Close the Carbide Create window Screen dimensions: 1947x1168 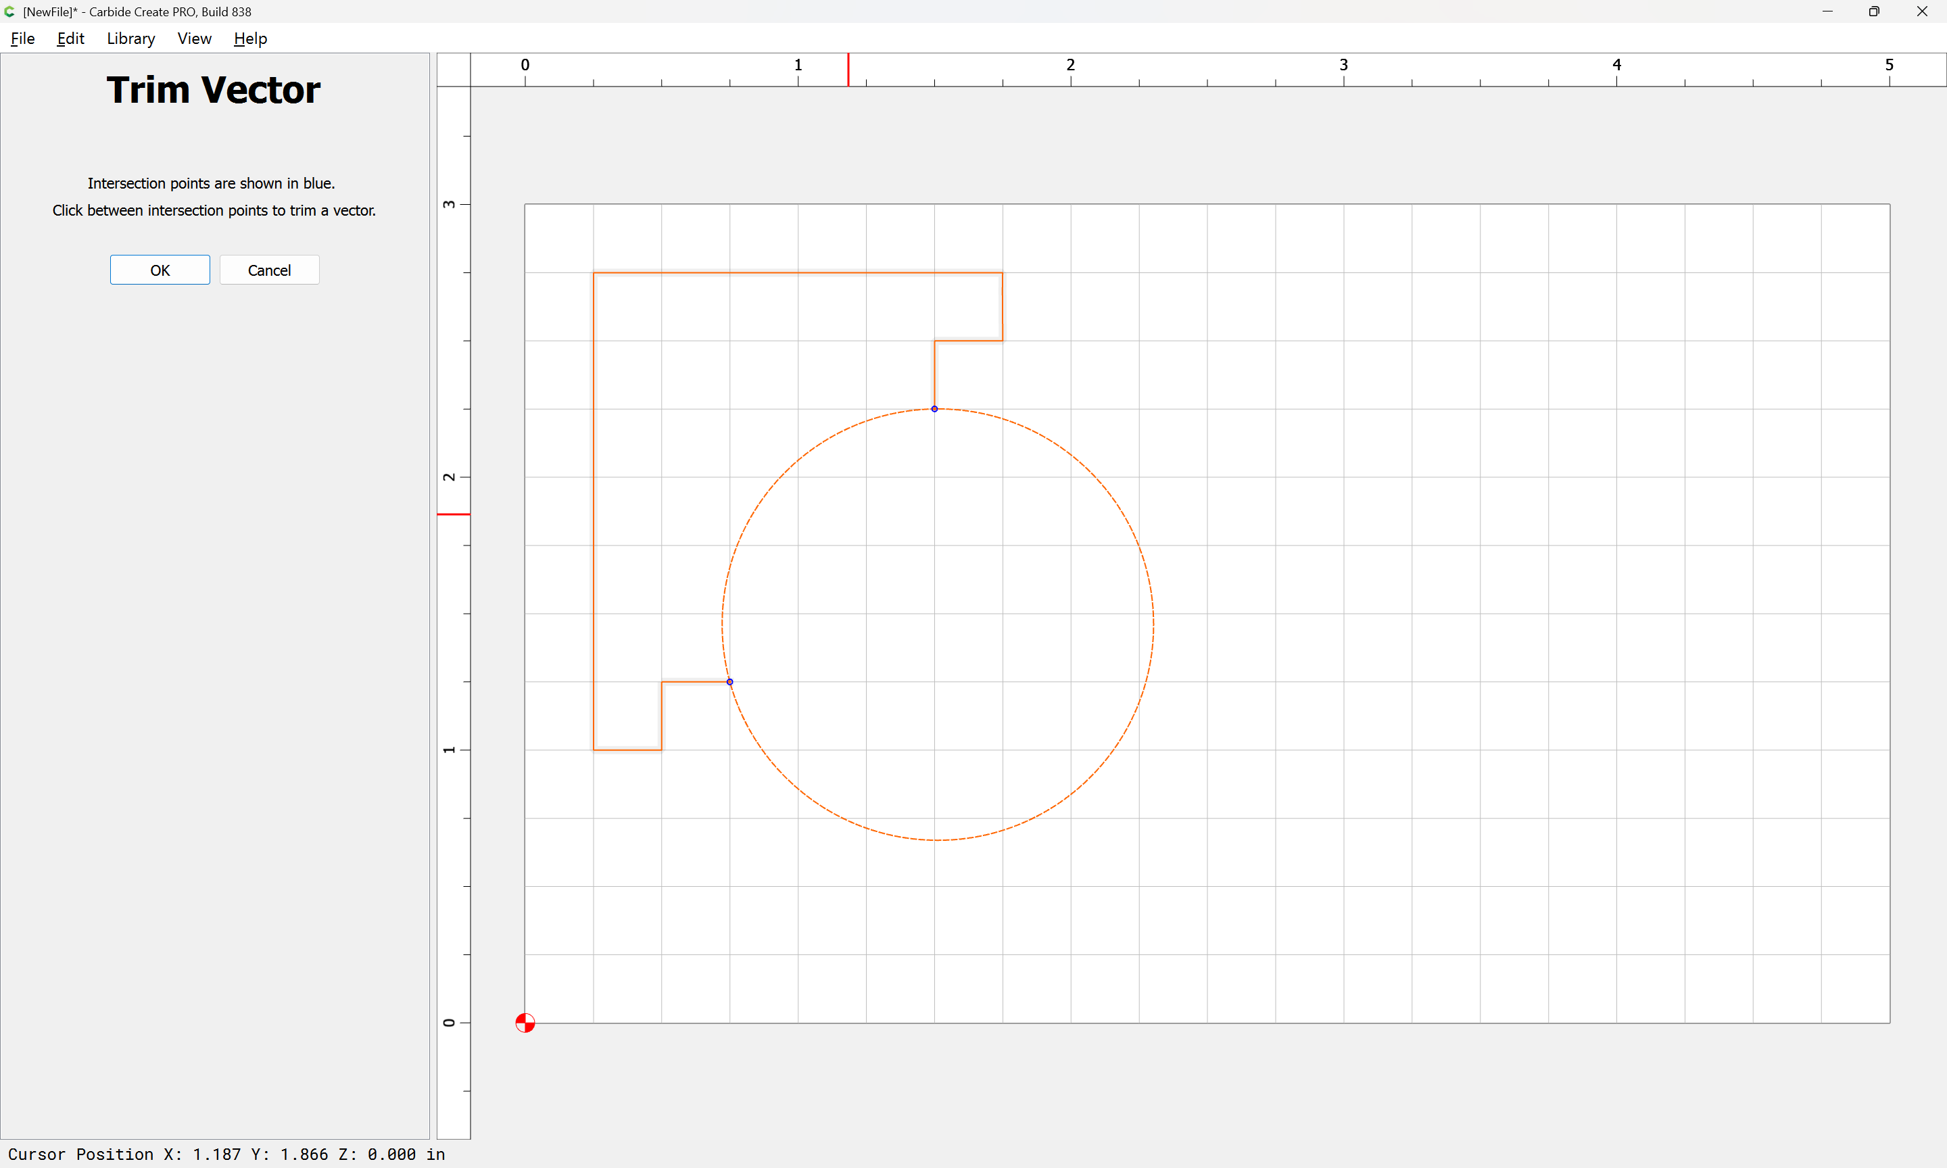(1922, 11)
